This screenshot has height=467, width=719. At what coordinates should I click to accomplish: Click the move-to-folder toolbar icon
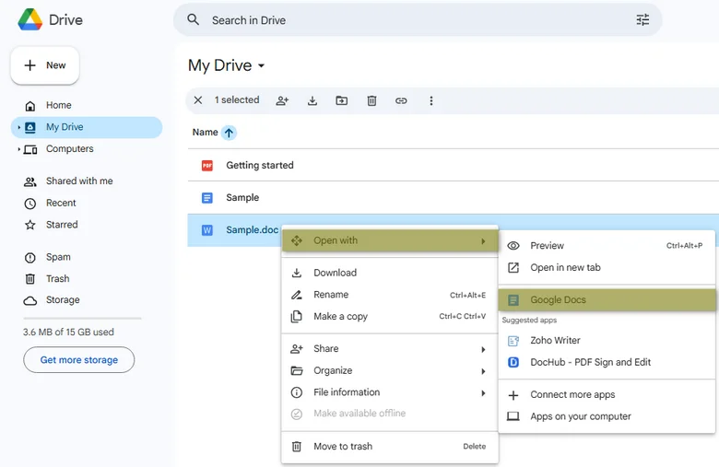point(342,100)
